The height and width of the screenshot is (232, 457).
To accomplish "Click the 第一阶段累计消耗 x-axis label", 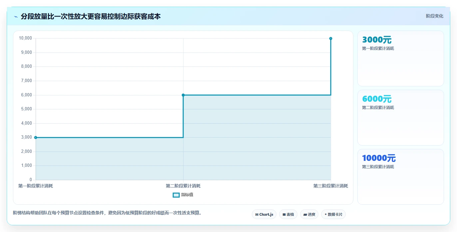I will (x=36, y=186).
